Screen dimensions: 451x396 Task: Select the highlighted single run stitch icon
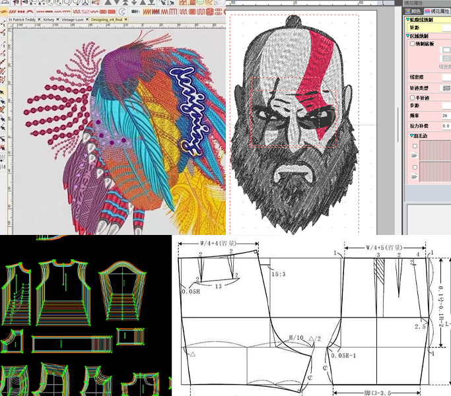(4, 11)
